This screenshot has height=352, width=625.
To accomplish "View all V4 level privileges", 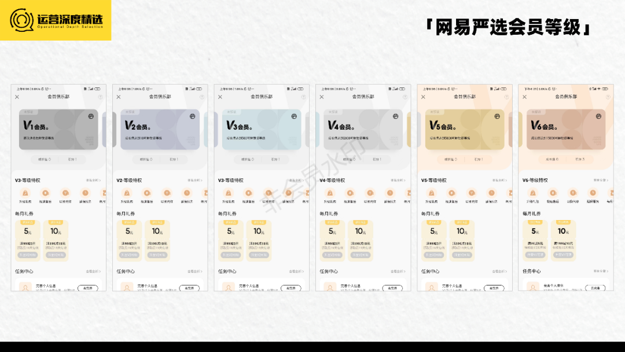I will point(398,180).
